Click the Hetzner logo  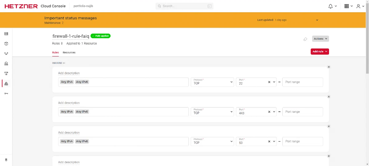click(21, 6)
